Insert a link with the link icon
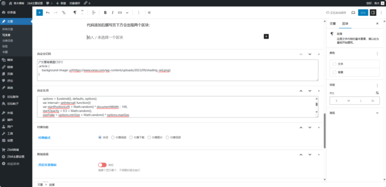 120,13
